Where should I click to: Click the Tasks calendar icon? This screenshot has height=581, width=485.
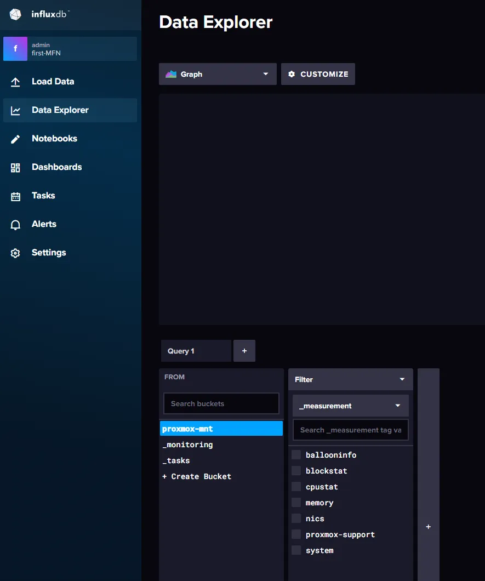point(15,196)
